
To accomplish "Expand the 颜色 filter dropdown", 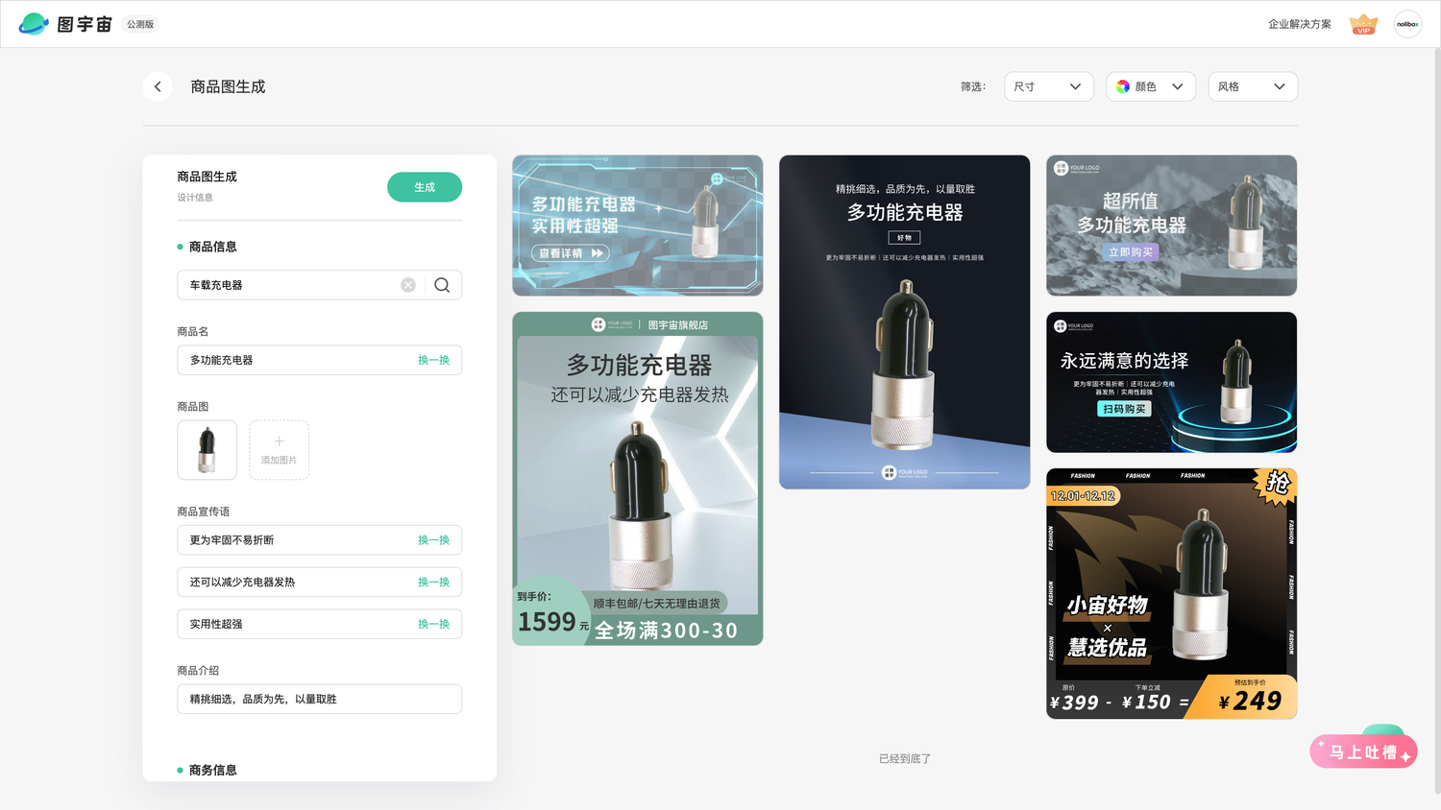I will (x=1151, y=86).
